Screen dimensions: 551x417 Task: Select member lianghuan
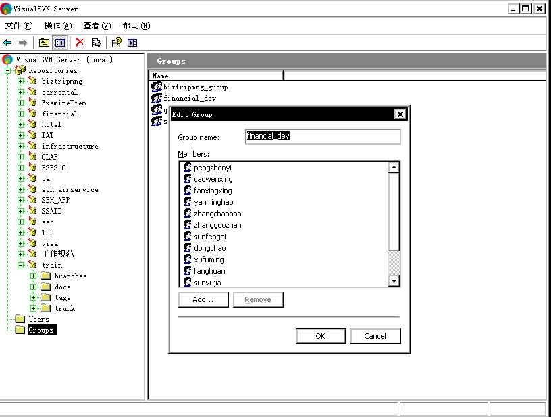209,271
